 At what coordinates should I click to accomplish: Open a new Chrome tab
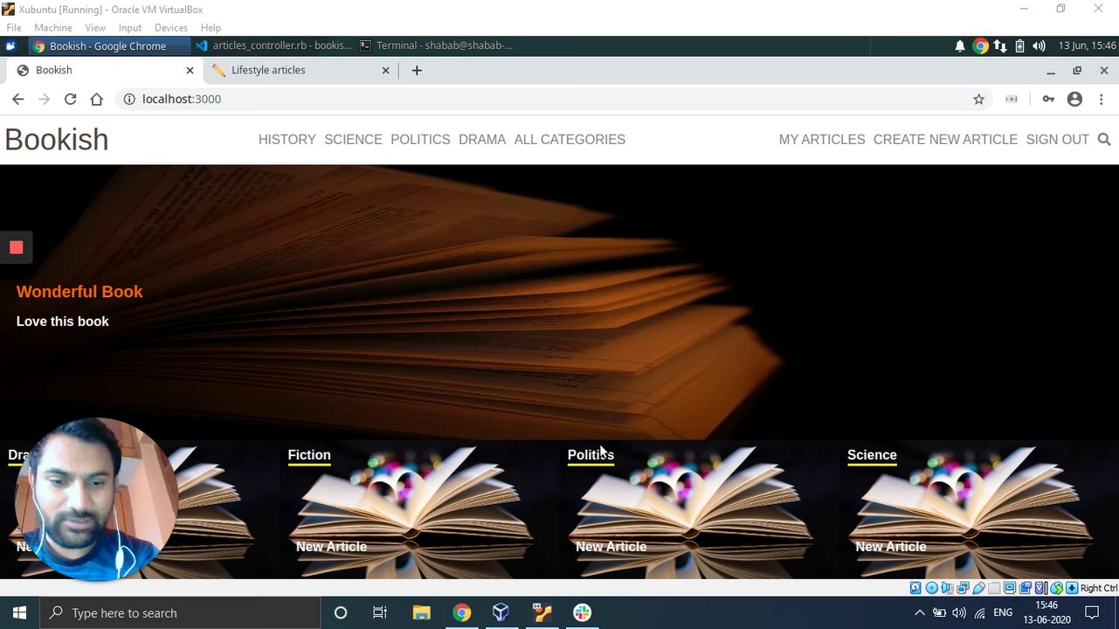[x=417, y=70]
